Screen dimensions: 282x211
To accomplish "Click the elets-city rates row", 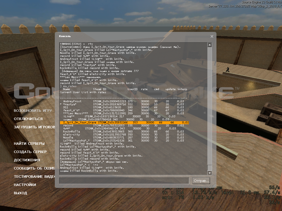I will pos(124,135).
